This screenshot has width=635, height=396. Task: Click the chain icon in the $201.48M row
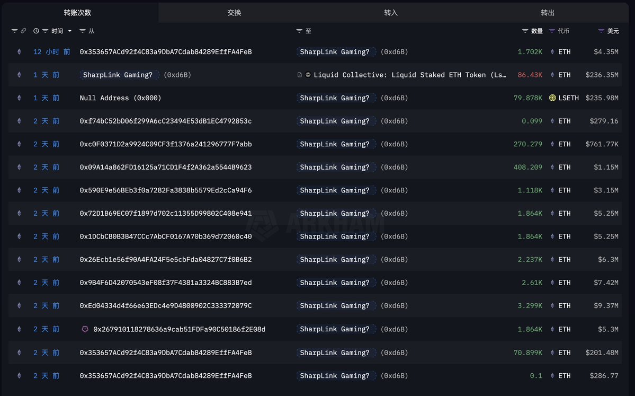(x=19, y=353)
